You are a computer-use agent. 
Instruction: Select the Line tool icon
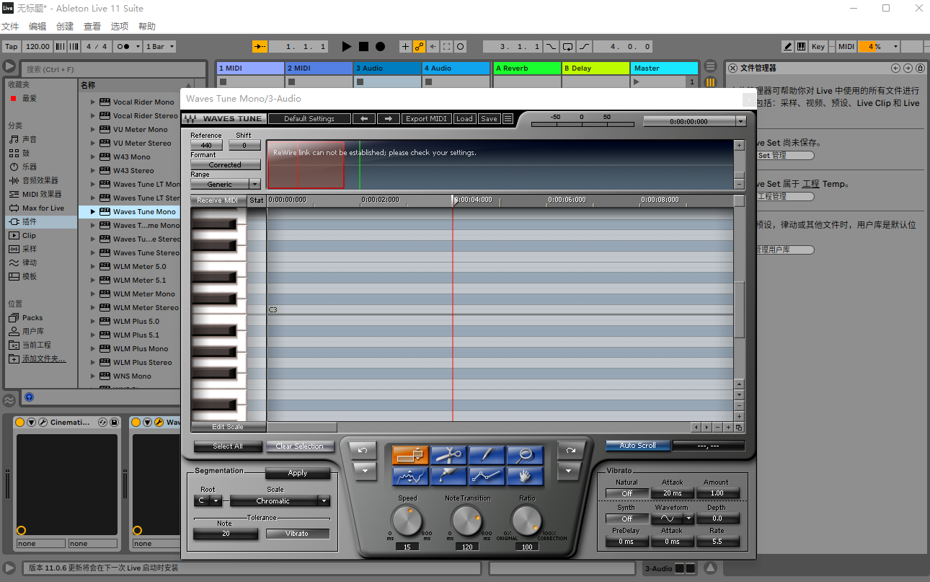coord(487,476)
